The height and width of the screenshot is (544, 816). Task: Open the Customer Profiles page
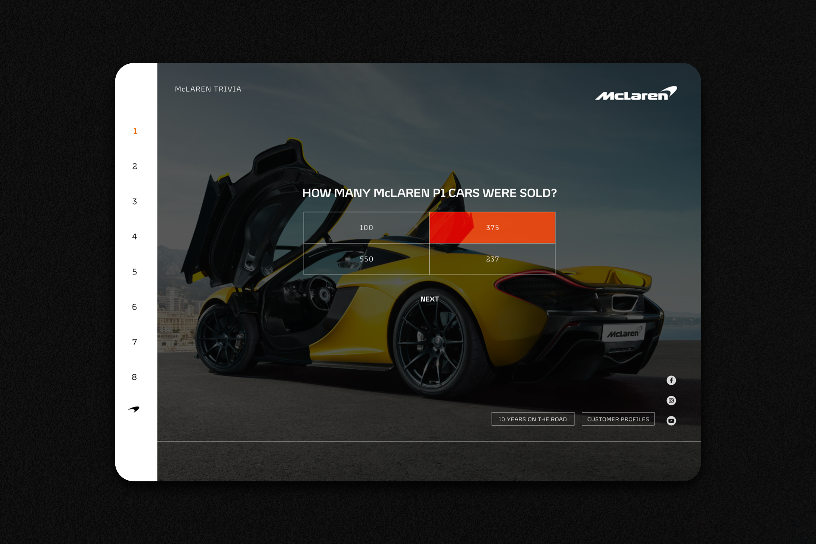pyautogui.click(x=617, y=419)
